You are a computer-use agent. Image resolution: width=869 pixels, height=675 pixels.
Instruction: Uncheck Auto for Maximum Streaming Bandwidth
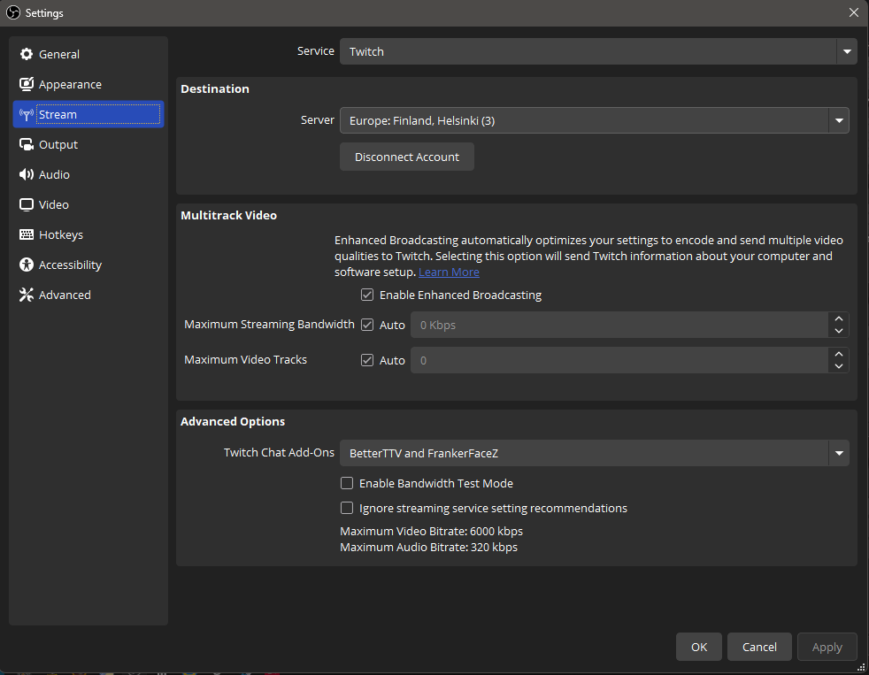(367, 325)
